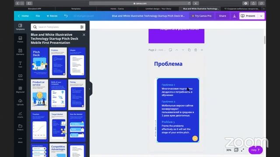Open the Folders sidebar panel
280x157 pixels.
tap(20, 127)
